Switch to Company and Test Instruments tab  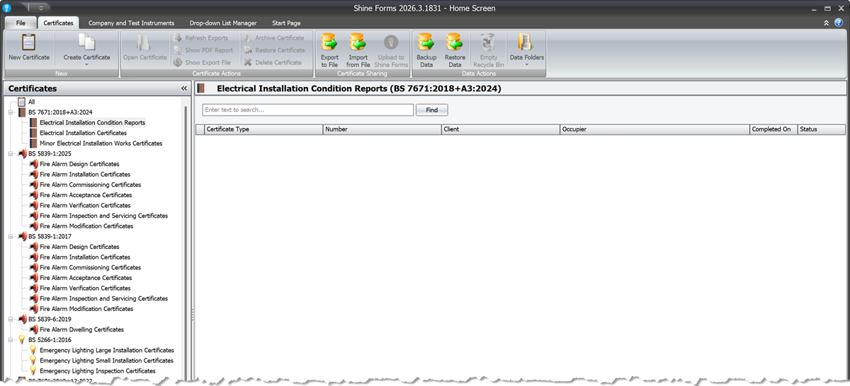click(131, 23)
